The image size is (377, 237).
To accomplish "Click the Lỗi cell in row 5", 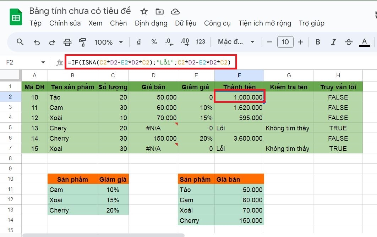I will tap(239, 128).
